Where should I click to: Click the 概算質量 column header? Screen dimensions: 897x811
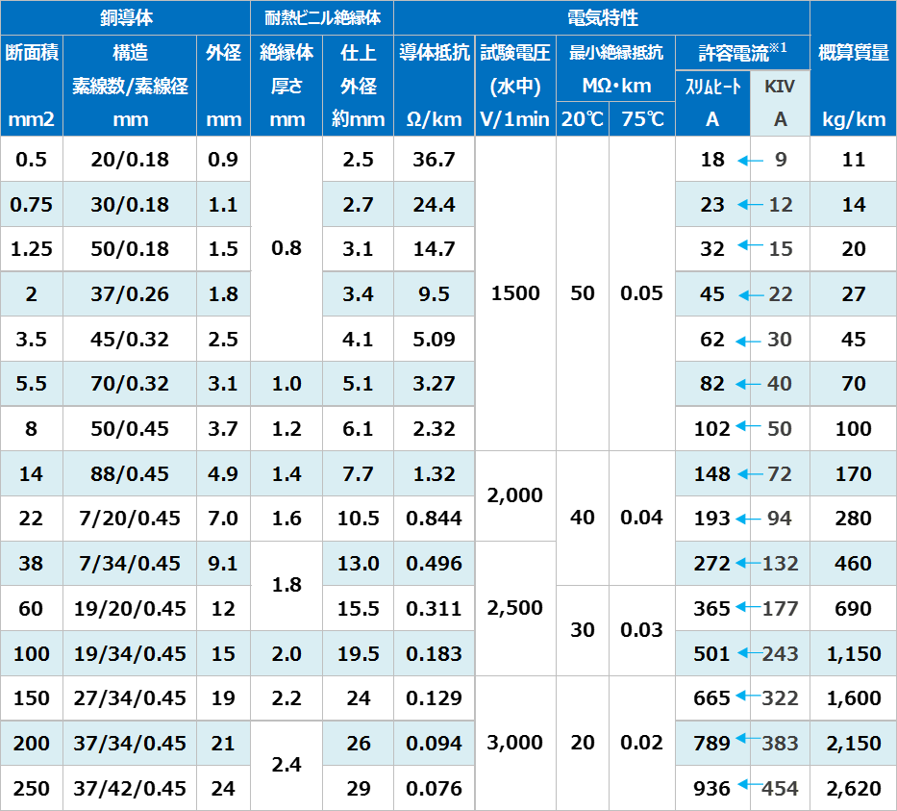[x=854, y=53]
